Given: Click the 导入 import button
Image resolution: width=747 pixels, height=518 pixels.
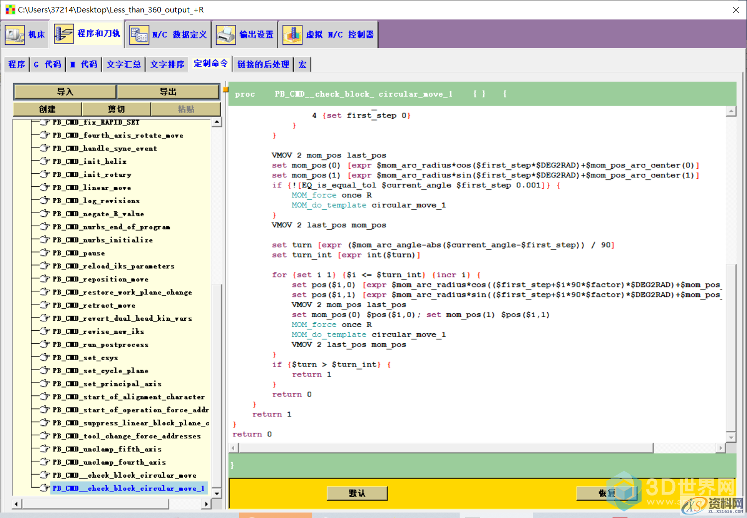Looking at the screenshot, I should pos(65,92).
